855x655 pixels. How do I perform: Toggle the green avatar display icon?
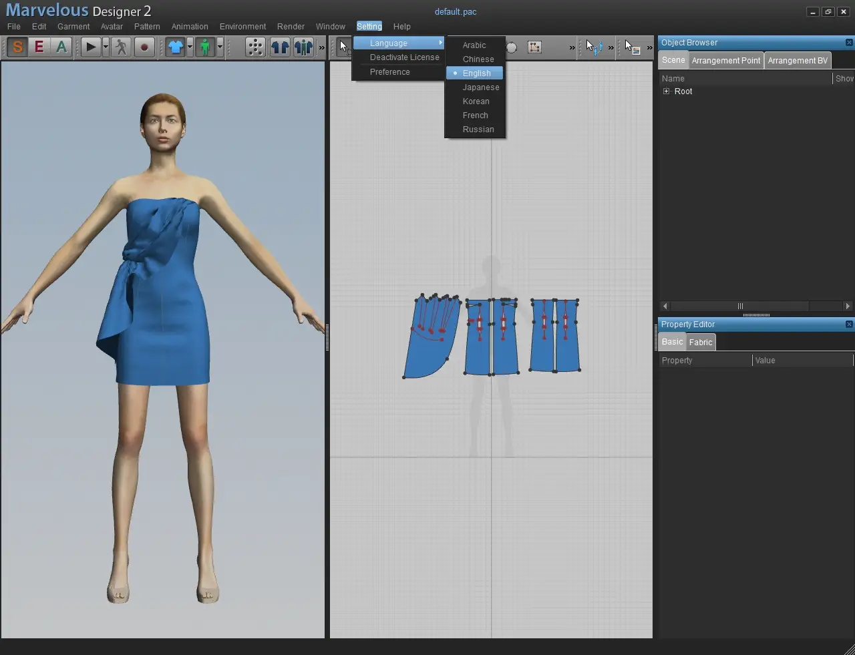(205, 47)
